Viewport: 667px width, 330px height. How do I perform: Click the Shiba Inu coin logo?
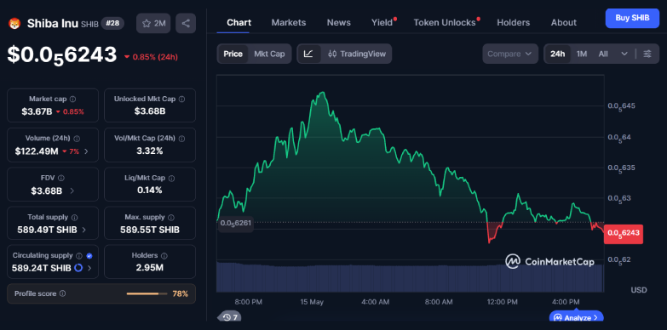[x=14, y=23]
